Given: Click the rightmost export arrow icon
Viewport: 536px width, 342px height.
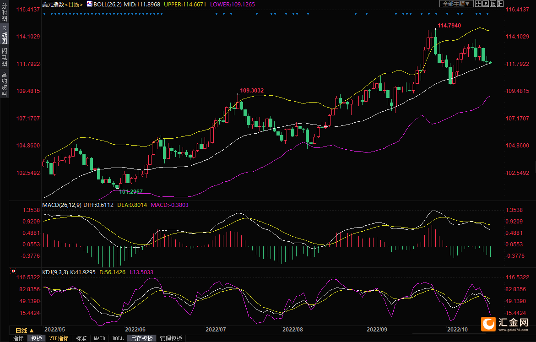Looking at the screenshot, I should [x=500, y=4].
